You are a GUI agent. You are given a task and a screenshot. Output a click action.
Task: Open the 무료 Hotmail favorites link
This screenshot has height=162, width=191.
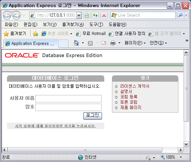91,34
